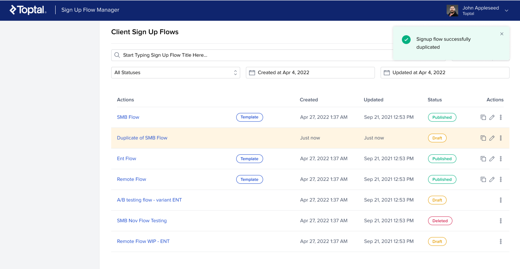
Task: Edit the Duplicate of SMB Flow row
Action: pyautogui.click(x=492, y=138)
